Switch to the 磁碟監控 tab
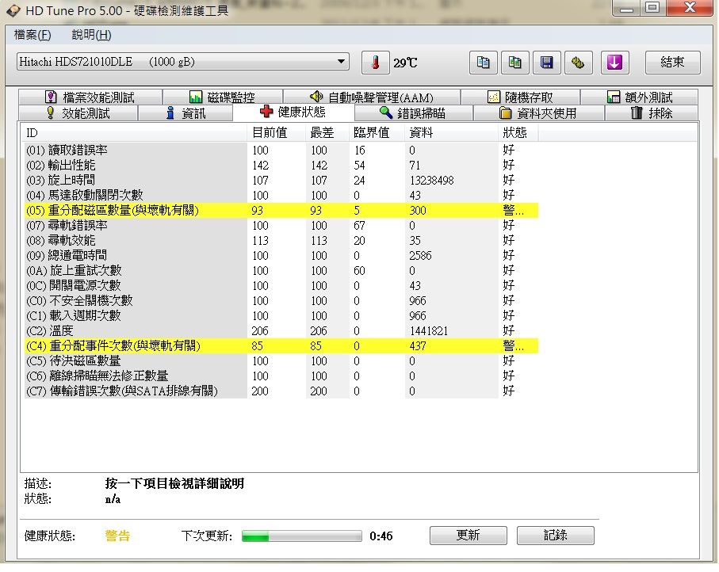Image resolution: width=719 pixels, height=572 pixels. pos(223,97)
